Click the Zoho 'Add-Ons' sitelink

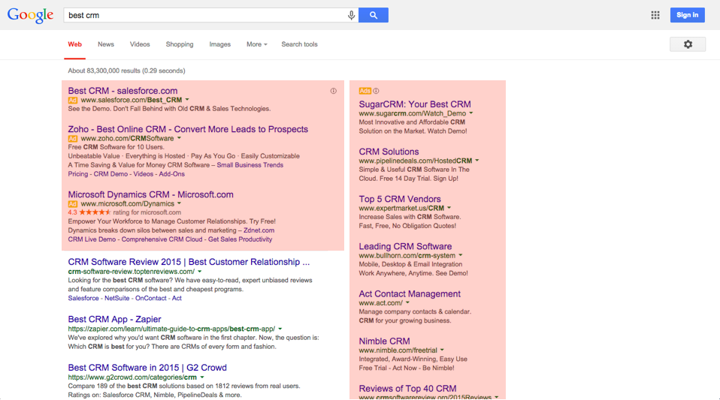[172, 174]
